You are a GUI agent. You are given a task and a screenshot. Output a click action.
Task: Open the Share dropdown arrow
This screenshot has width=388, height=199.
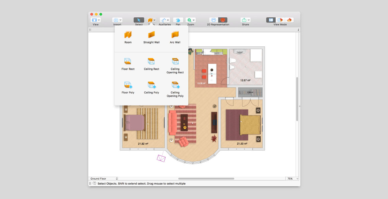tap(249, 20)
